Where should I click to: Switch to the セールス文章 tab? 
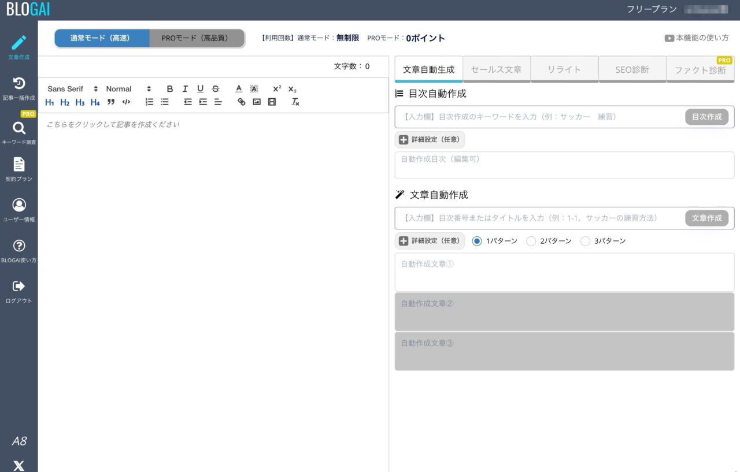pos(496,69)
